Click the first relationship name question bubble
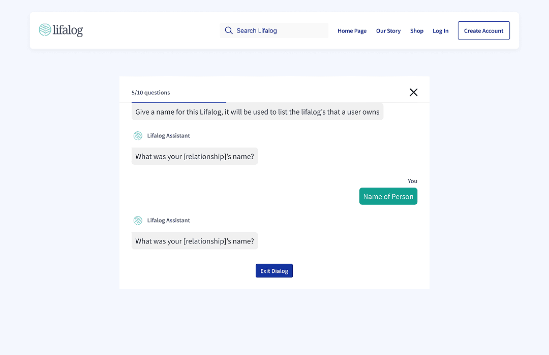The image size is (549, 355). tap(195, 156)
